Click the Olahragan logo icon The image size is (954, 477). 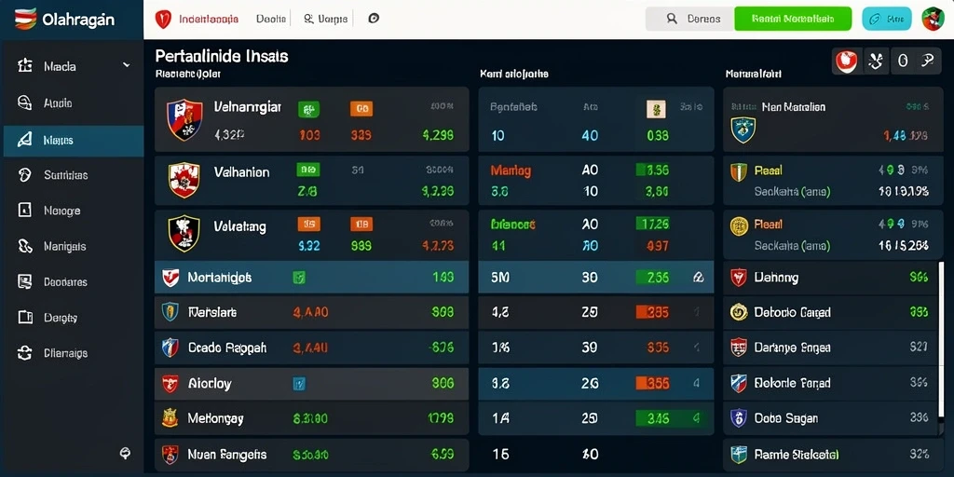click(24, 19)
